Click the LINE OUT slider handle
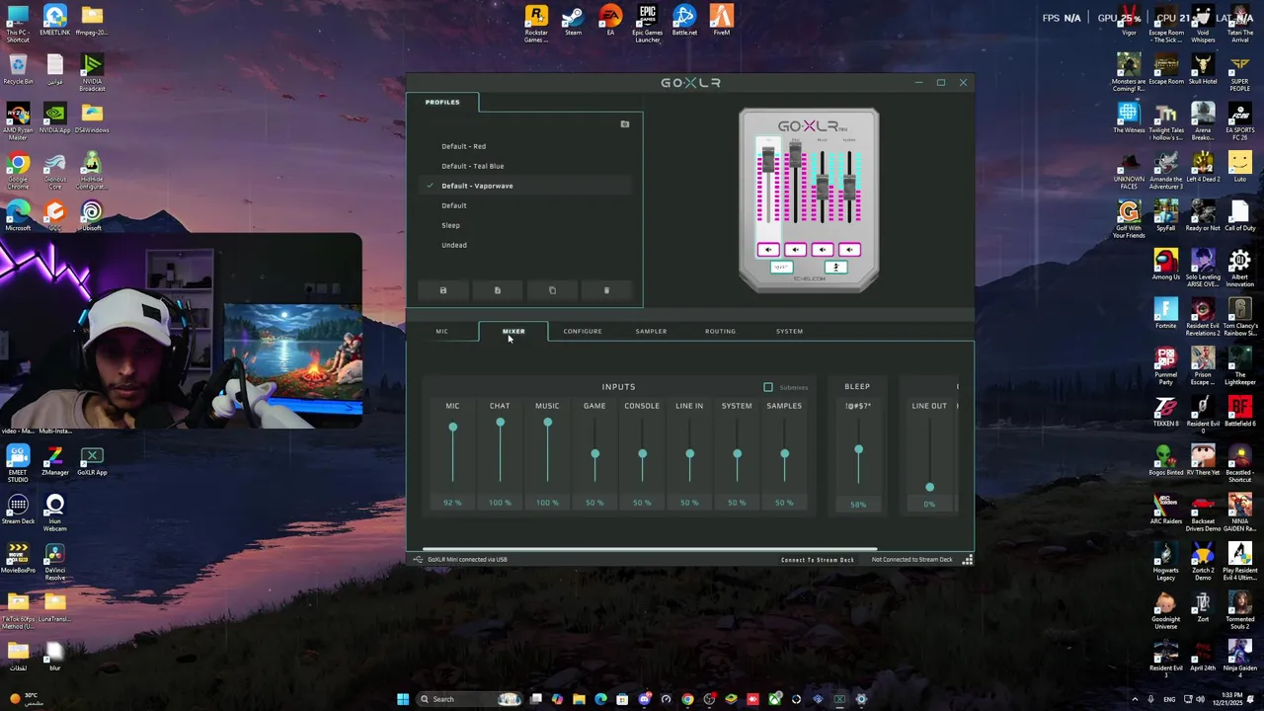The image size is (1264, 711). (929, 487)
